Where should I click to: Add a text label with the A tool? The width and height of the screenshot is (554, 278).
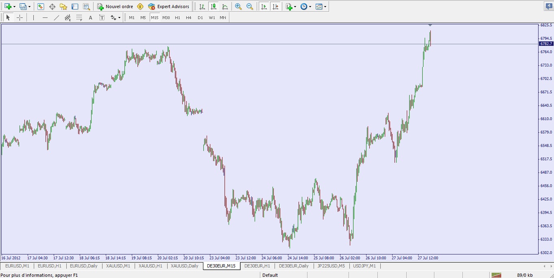90,17
